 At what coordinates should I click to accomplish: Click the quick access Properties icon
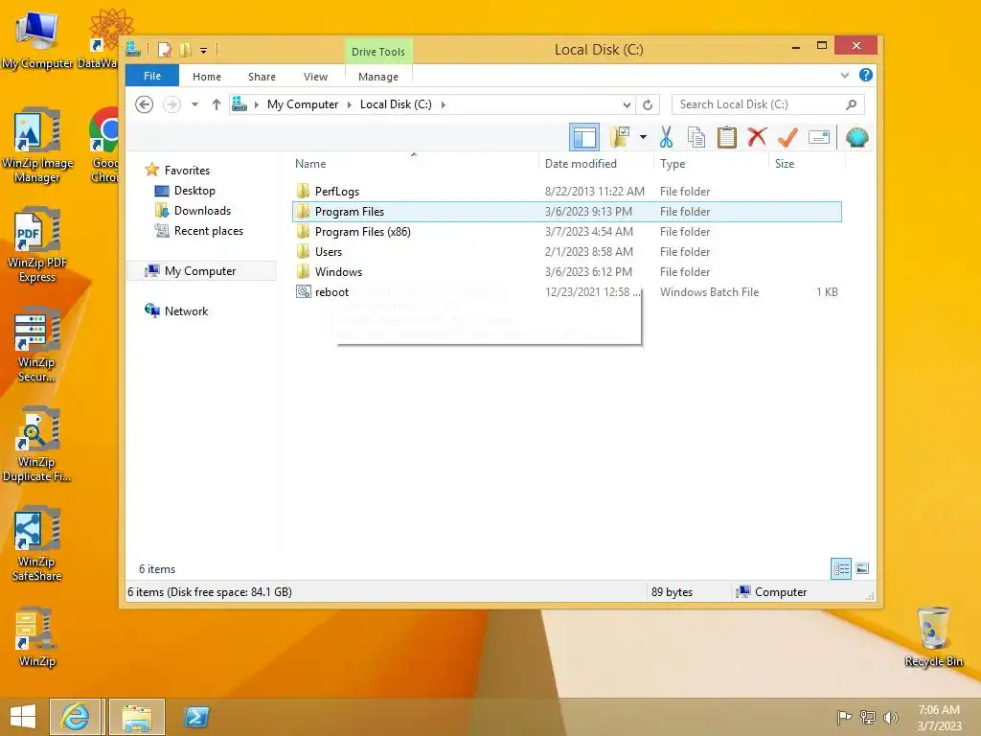pos(165,50)
